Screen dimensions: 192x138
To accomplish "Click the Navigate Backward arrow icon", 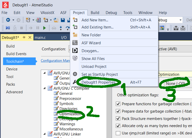I will [x=8, y=20].
